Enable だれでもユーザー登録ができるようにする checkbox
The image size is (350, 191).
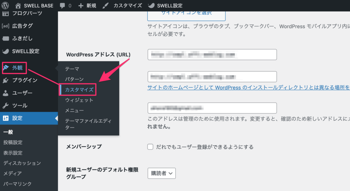150,147
